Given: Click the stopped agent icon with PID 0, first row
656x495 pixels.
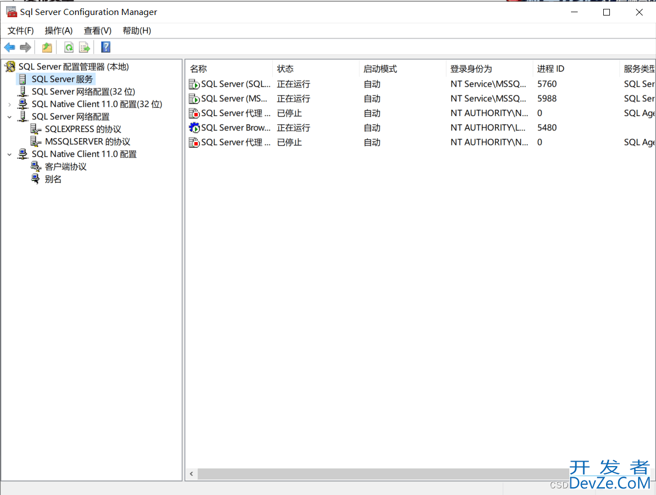Looking at the screenshot, I should pyautogui.click(x=194, y=113).
